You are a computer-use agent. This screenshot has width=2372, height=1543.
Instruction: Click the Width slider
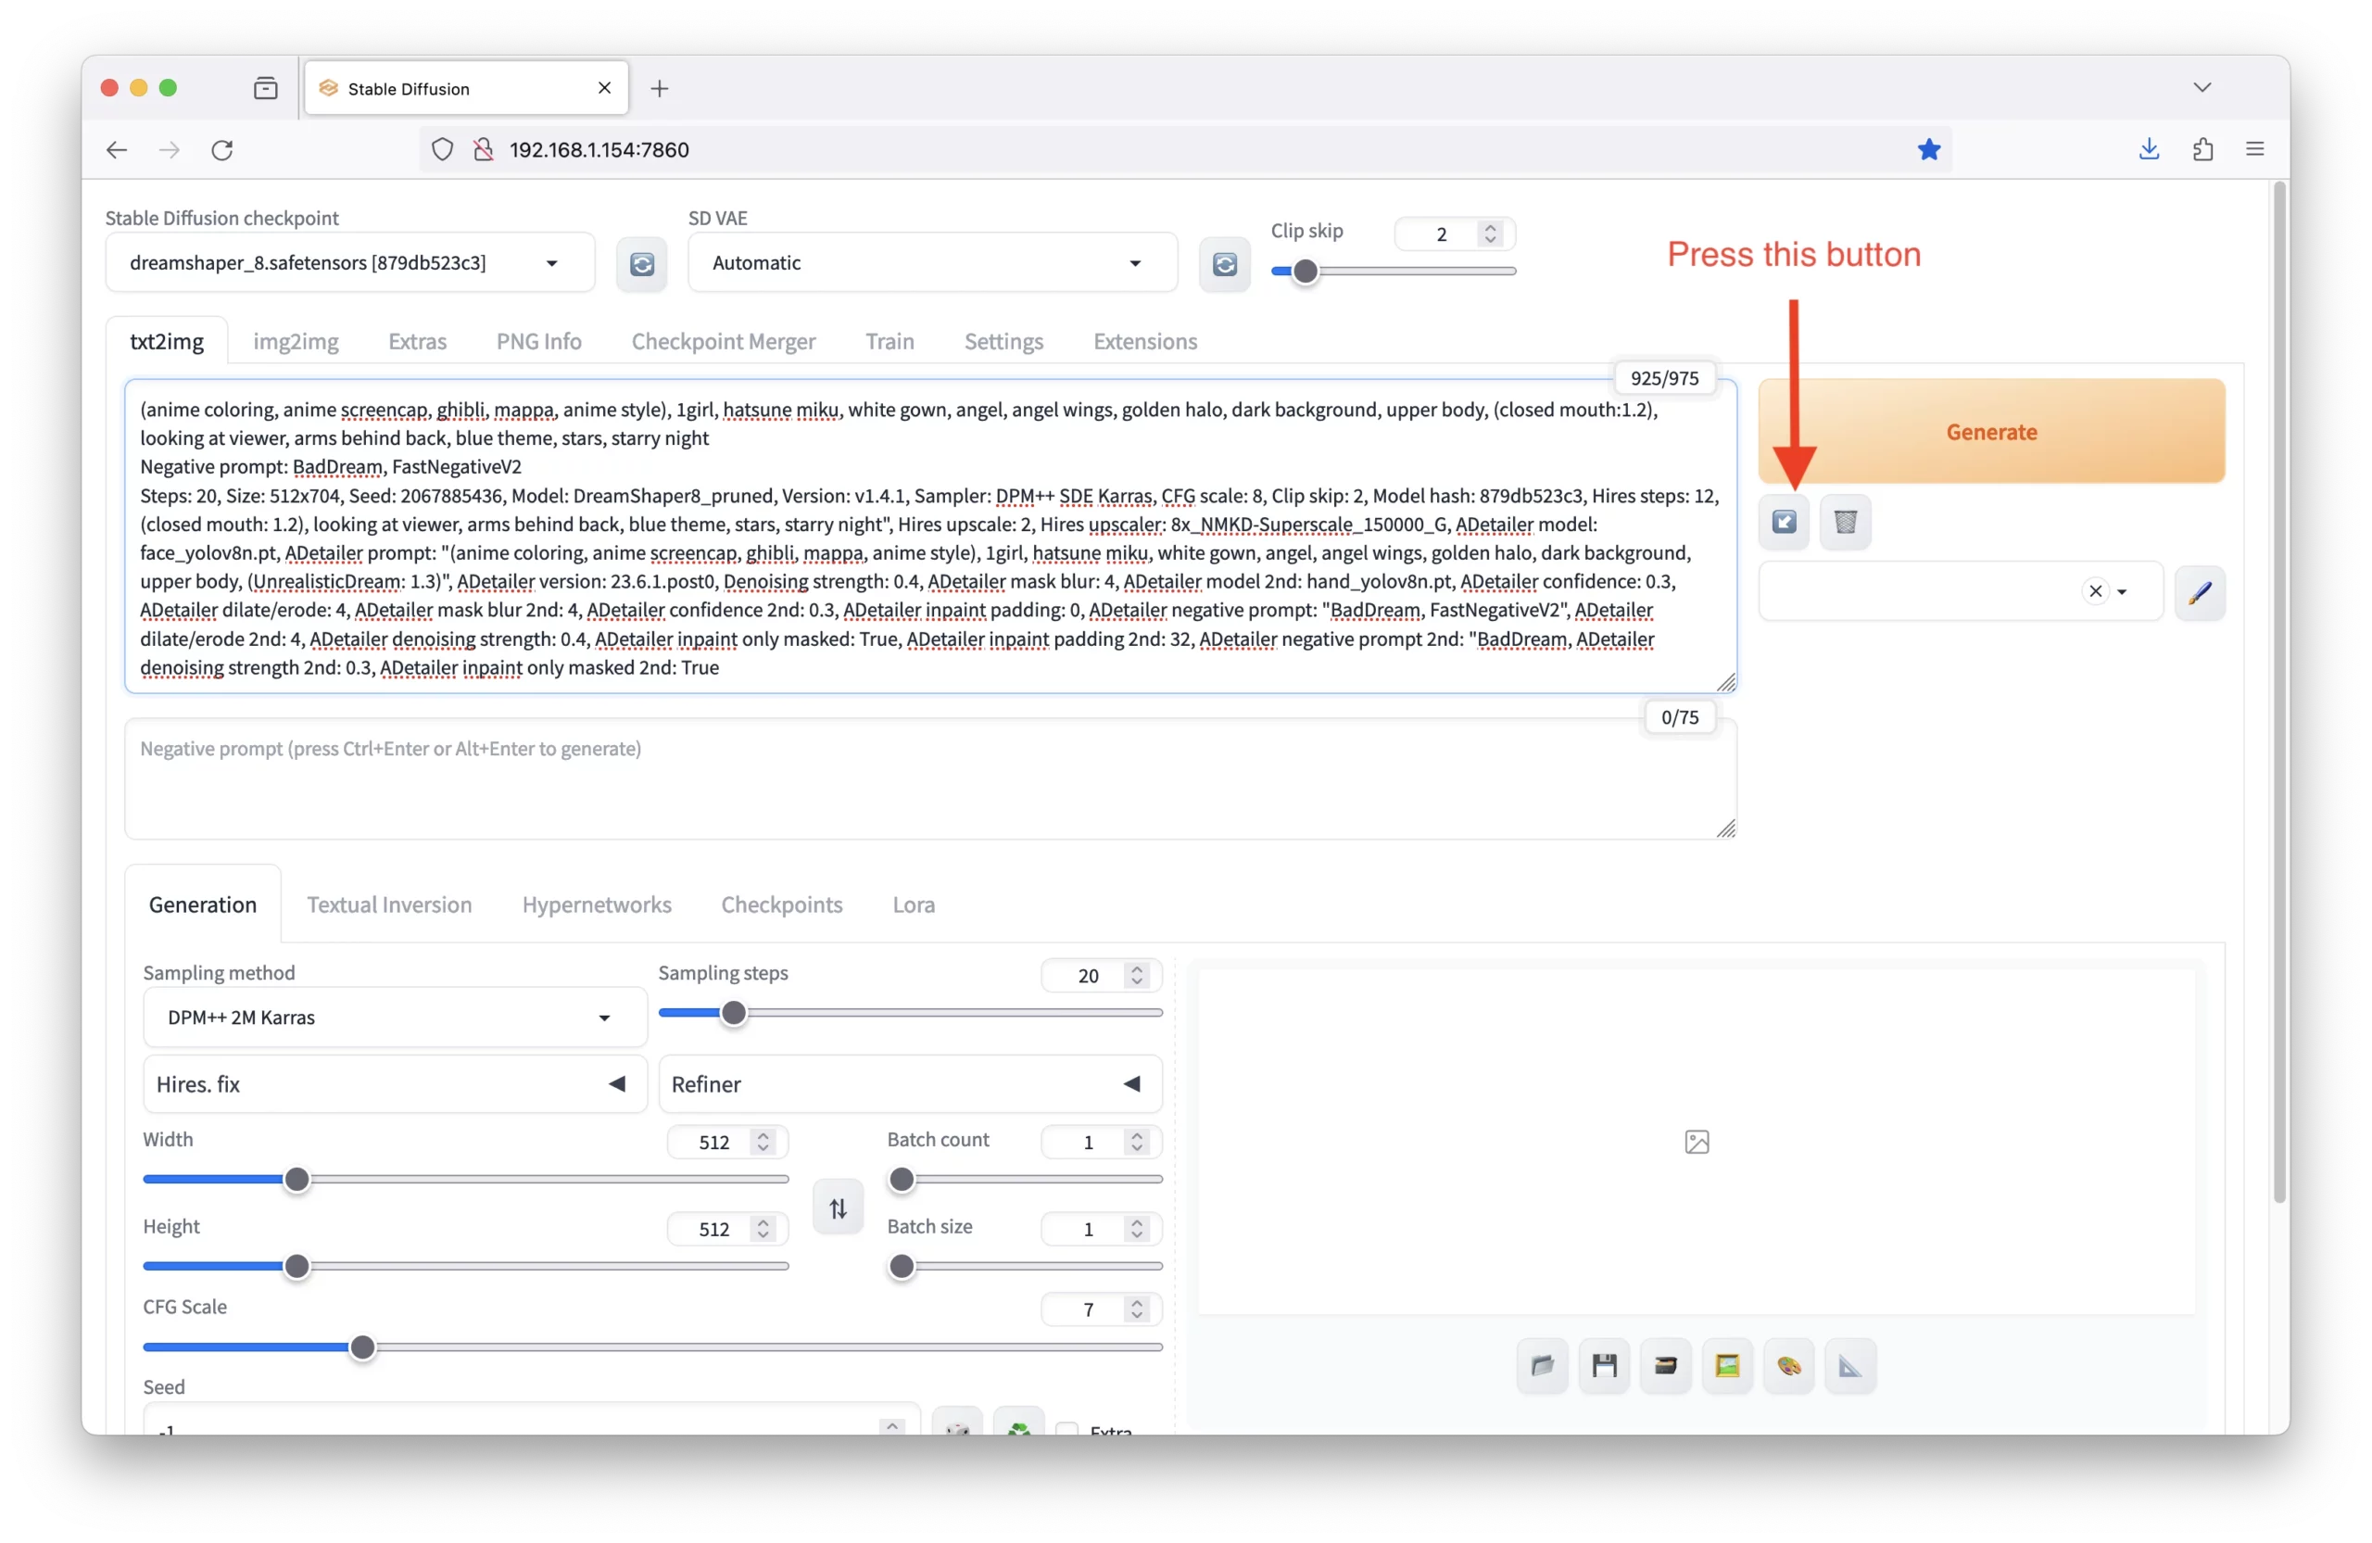tap(465, 1180)
